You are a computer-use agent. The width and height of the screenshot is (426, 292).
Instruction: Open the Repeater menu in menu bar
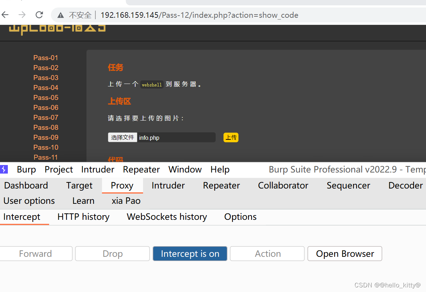pos(141,170)
